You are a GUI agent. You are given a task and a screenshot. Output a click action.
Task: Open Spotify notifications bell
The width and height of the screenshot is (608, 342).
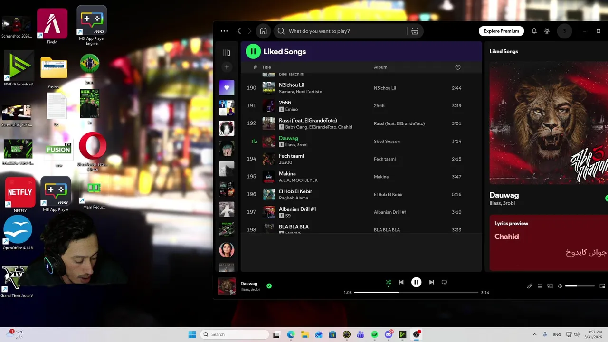(x=534, y=31)
